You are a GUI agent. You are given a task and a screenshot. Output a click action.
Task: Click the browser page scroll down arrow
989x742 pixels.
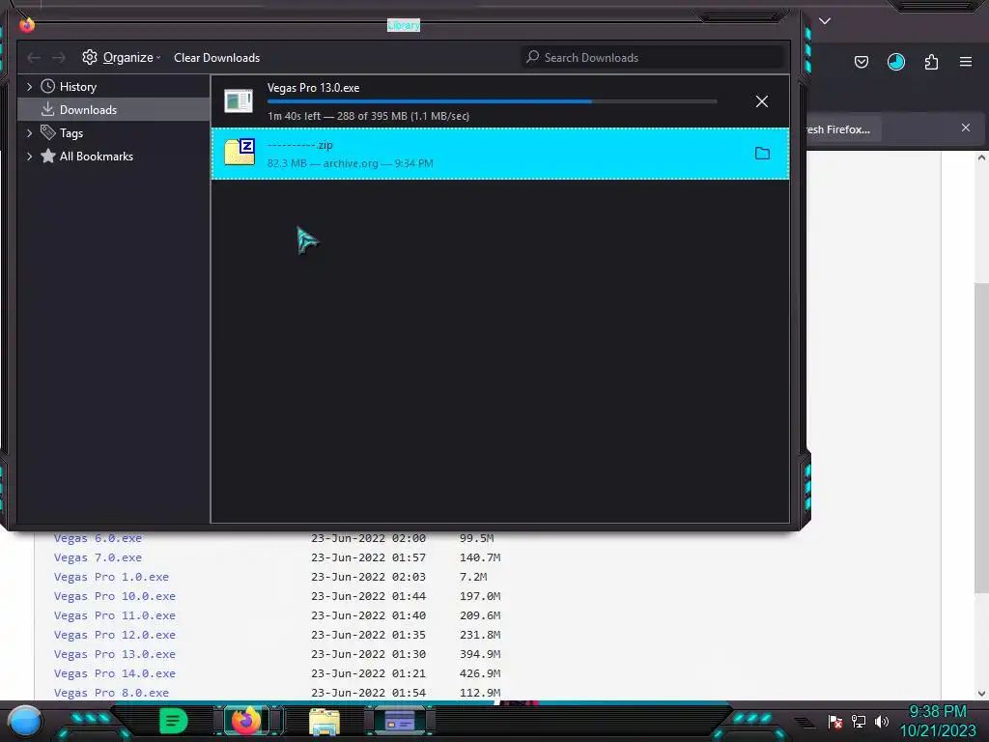coord(981,694)
